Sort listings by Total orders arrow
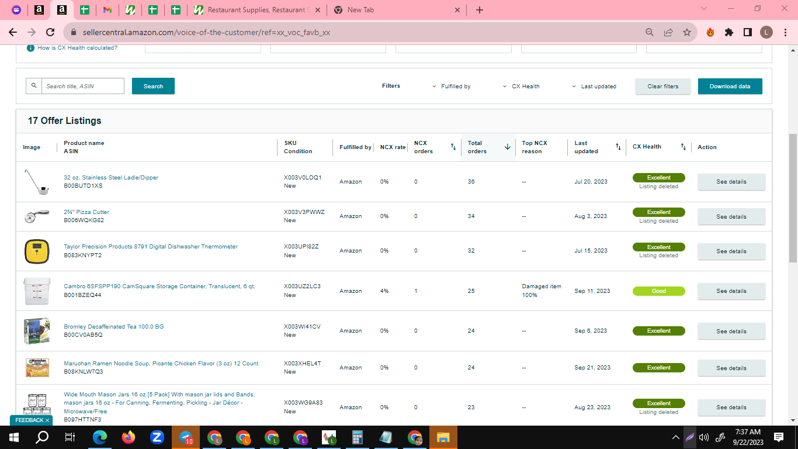798x449 pixels. point(507,147)
